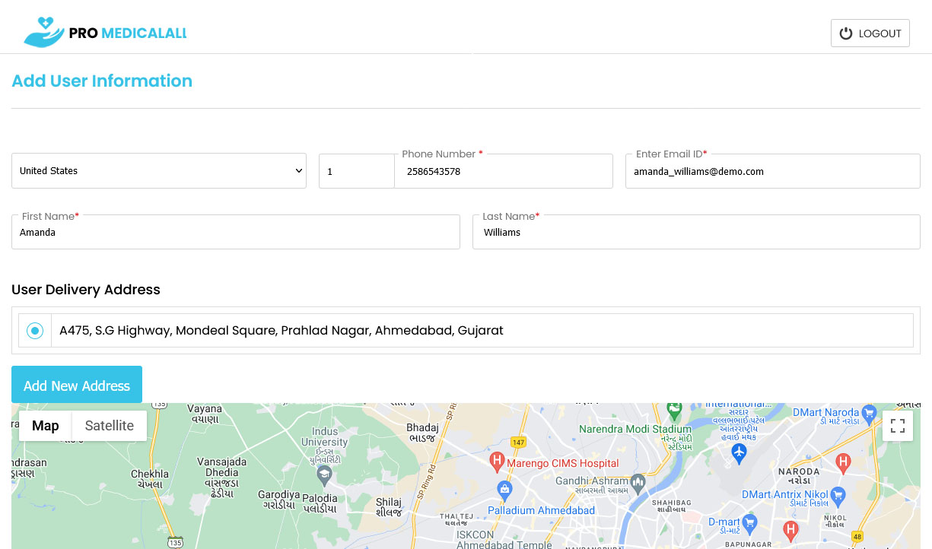Open the United States country dropdown
The image size is (932, 549).
159,171
